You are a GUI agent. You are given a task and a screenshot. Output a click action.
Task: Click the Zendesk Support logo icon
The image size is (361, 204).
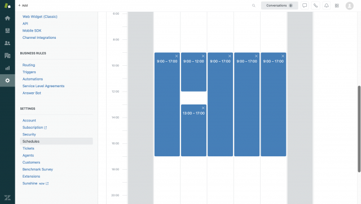(x=7, y=6)
